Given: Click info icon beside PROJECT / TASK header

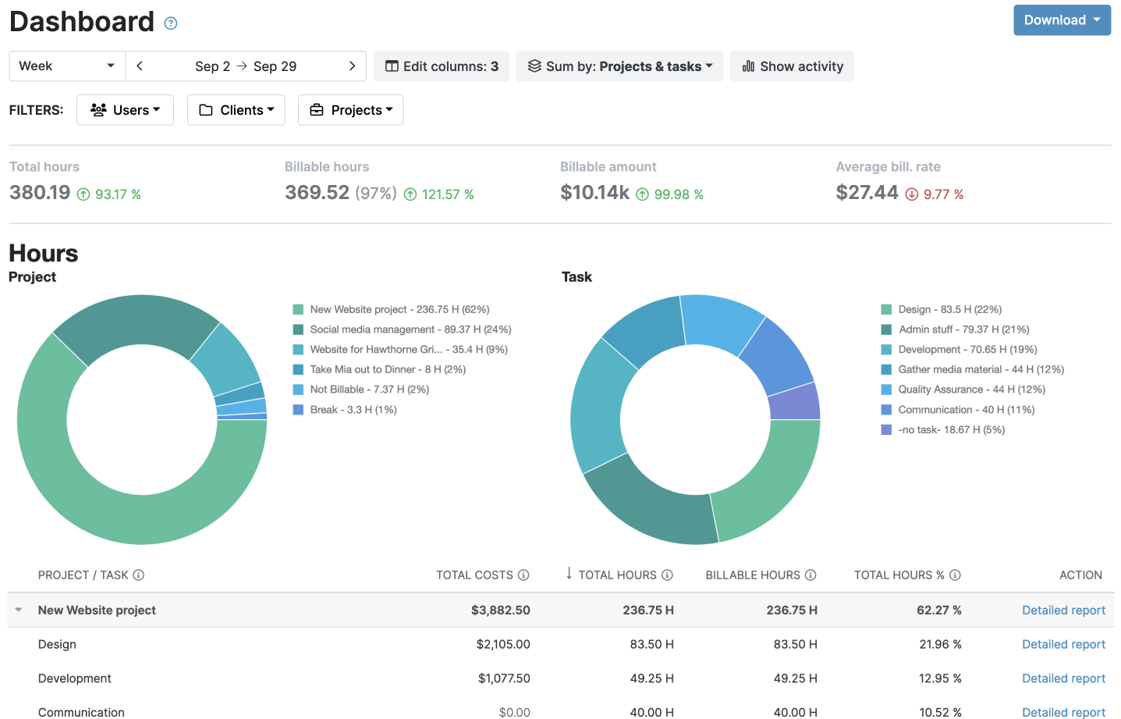Looking at the screenshot, I should click(x=139, y=575).
